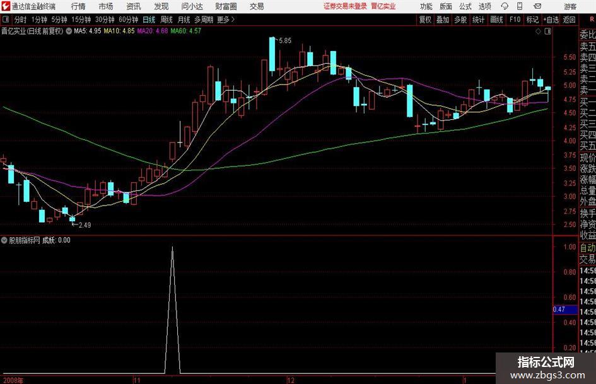Open the 功能 menu
The height and width of the screenshot is (384, 596).
pyautogui.click(x=426, y=6)
